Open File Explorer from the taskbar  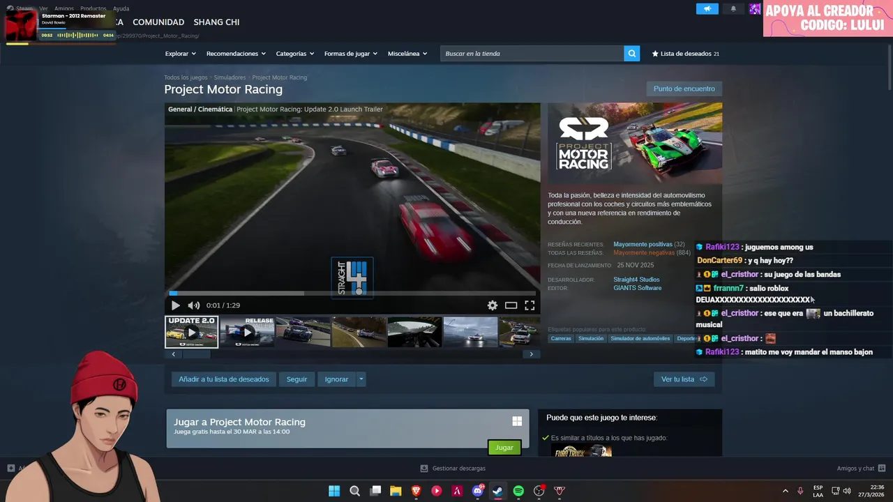pyautogui.click(x=396, y=491)
